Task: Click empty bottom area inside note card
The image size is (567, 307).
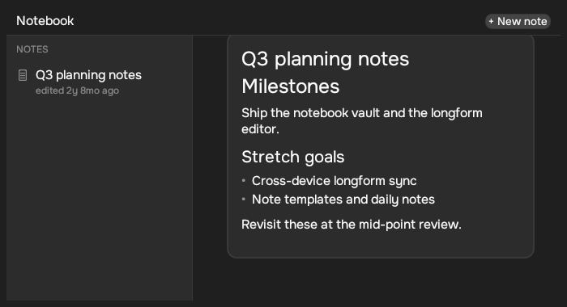Action: coord(381,245)
